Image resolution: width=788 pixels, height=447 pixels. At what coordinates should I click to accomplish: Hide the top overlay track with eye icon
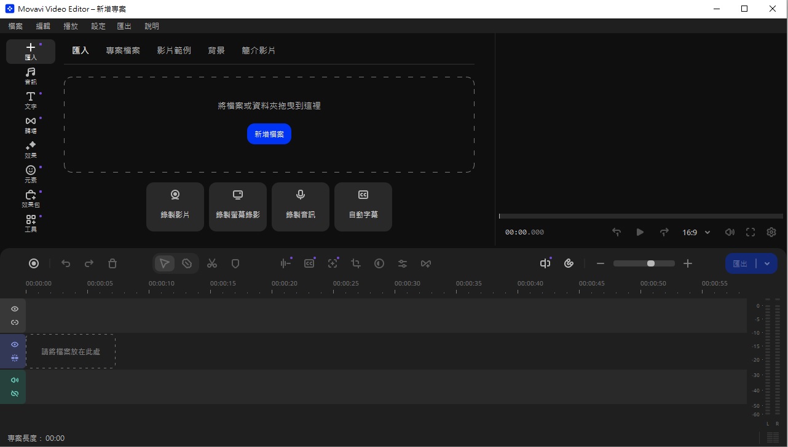pos(15,309)
